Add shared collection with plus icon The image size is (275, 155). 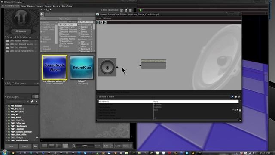(x=37, y=37)
